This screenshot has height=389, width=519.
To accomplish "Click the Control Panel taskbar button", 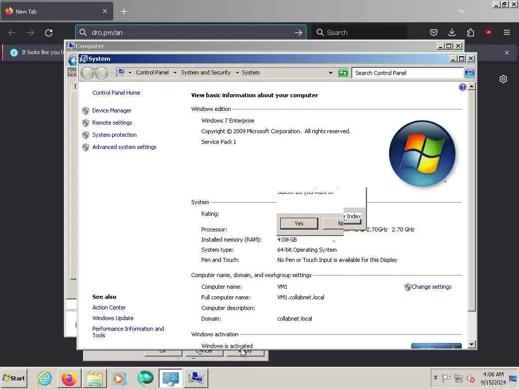I will coord(170,378).
